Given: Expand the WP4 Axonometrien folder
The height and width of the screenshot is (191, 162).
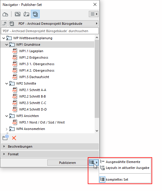Looking at the screenshot, I should 6,129.
